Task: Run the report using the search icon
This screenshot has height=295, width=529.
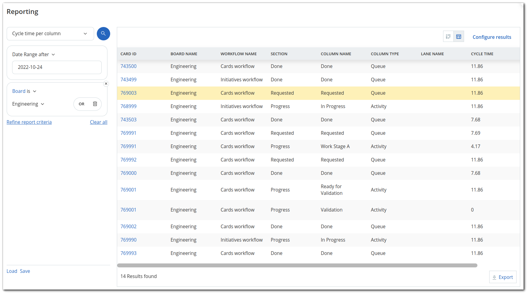Action: pyautogui.click(x=103, y=33)
